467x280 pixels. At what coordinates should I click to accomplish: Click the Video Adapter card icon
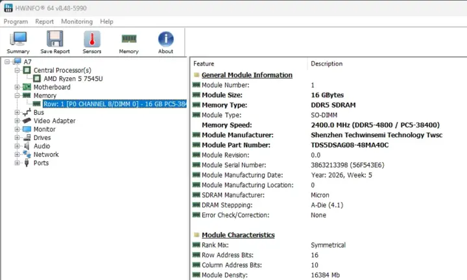tap(27, 121)
